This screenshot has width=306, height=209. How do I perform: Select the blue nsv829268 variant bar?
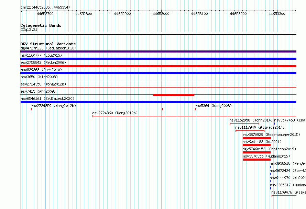pos(158,73)
